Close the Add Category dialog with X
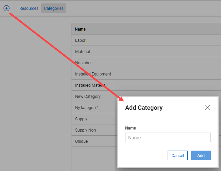 [208, 108]
